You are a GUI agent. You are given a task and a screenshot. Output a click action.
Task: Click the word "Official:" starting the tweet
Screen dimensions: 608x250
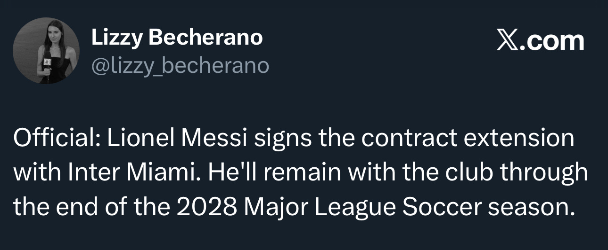[x=54, y=139]
